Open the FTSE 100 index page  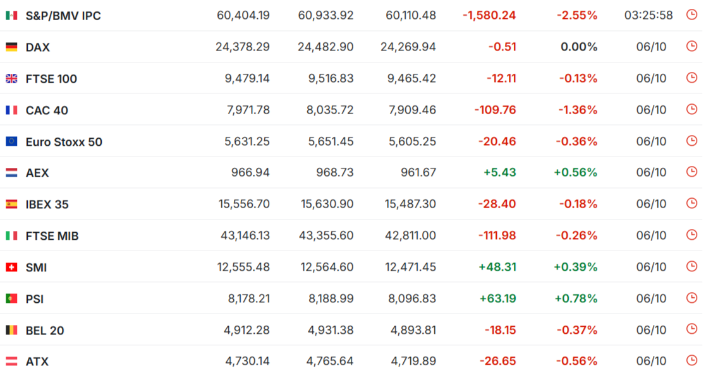click(x=51, y=79)
